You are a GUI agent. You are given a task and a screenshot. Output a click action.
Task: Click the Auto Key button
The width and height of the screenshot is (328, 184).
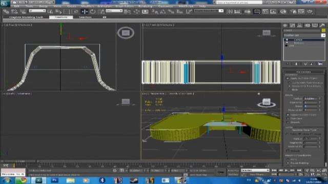233,170
